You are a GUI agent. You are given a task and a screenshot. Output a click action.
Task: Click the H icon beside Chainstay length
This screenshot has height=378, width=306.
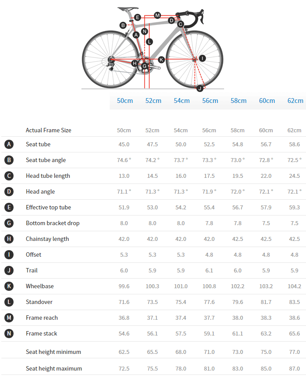click(x=9, y=239)
